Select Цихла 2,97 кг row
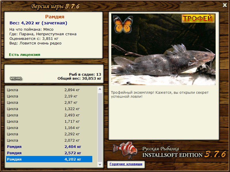Image resolution: width=230 pixels, height=172 pixels. click(49, 102)
